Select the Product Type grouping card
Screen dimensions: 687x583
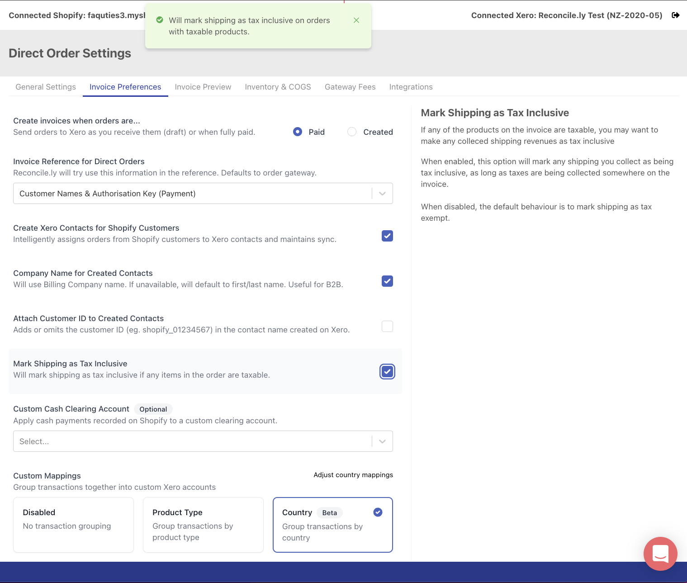click(203, 525)
